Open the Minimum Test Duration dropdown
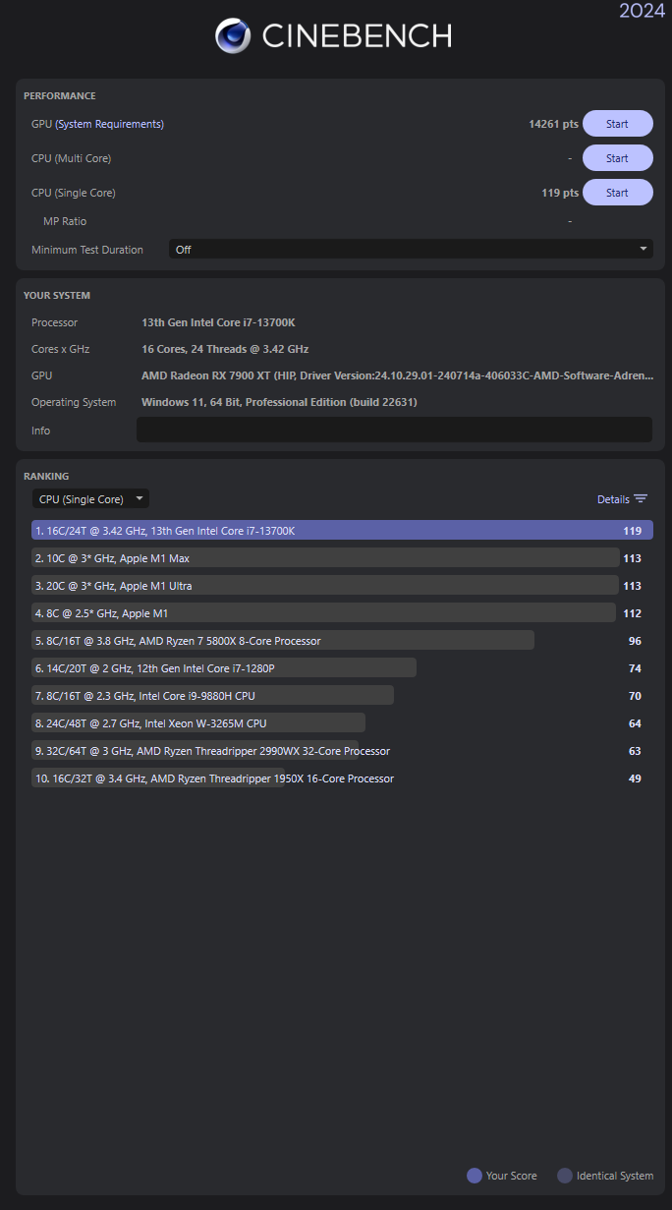672x1210 pixels. tap(411, 250)
